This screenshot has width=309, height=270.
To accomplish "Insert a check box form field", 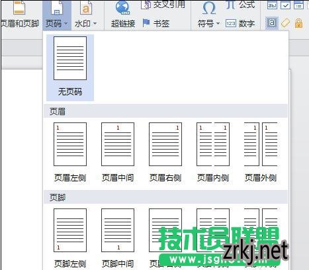I will (x=285, y=5).
